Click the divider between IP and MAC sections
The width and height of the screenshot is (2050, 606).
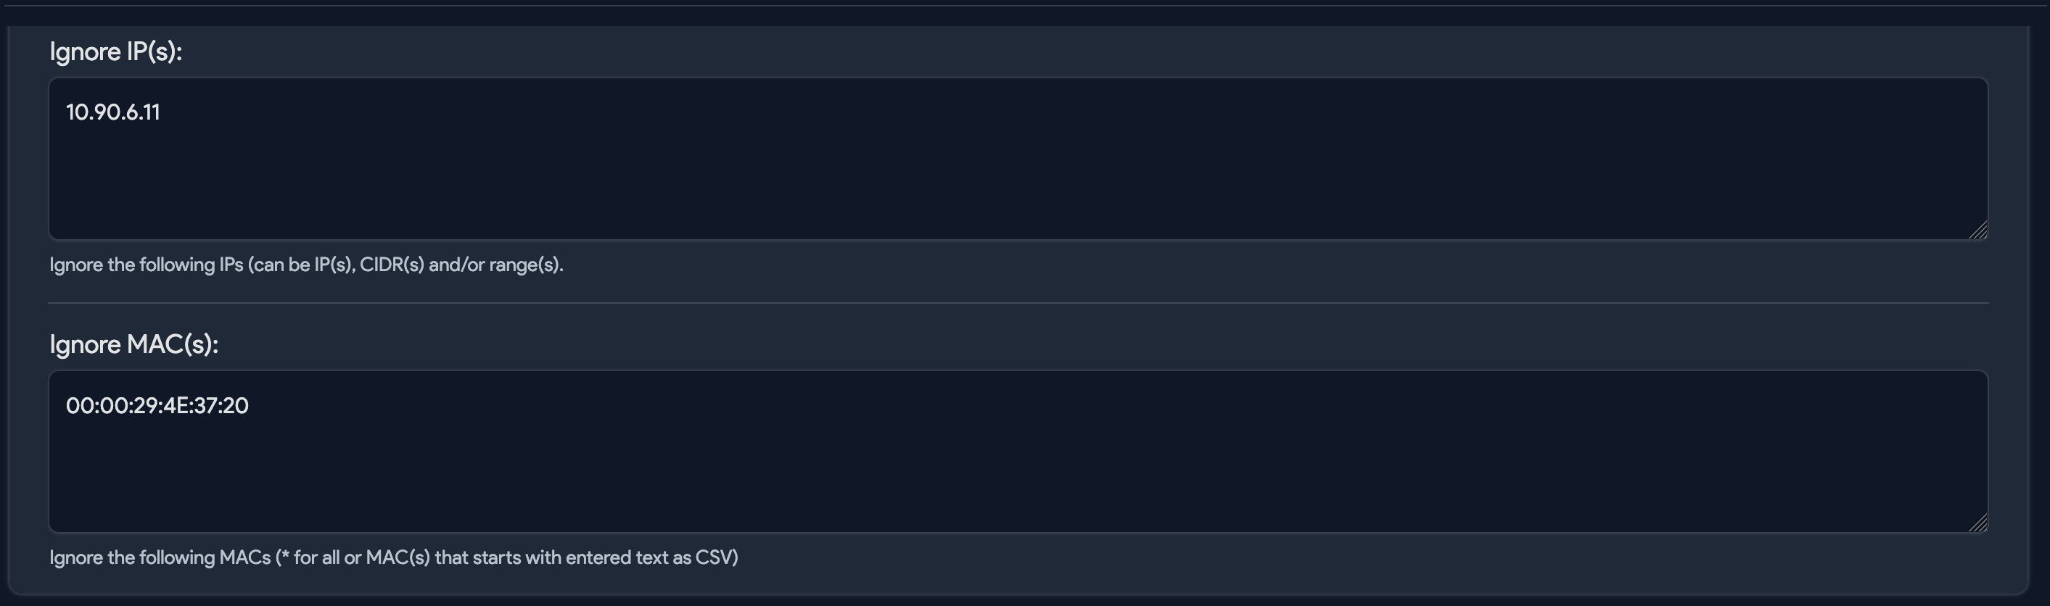pos(1018,303)
